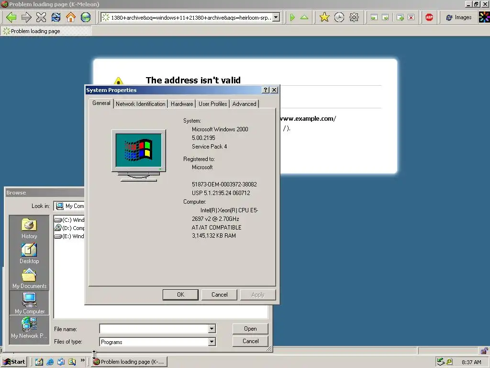This screenshot has width=490, height=368.
Task: Click the green arrow tray icon
Action: [440, 362]
